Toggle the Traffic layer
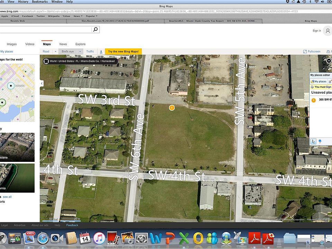 pyautogui.click(x=90, y=52)
